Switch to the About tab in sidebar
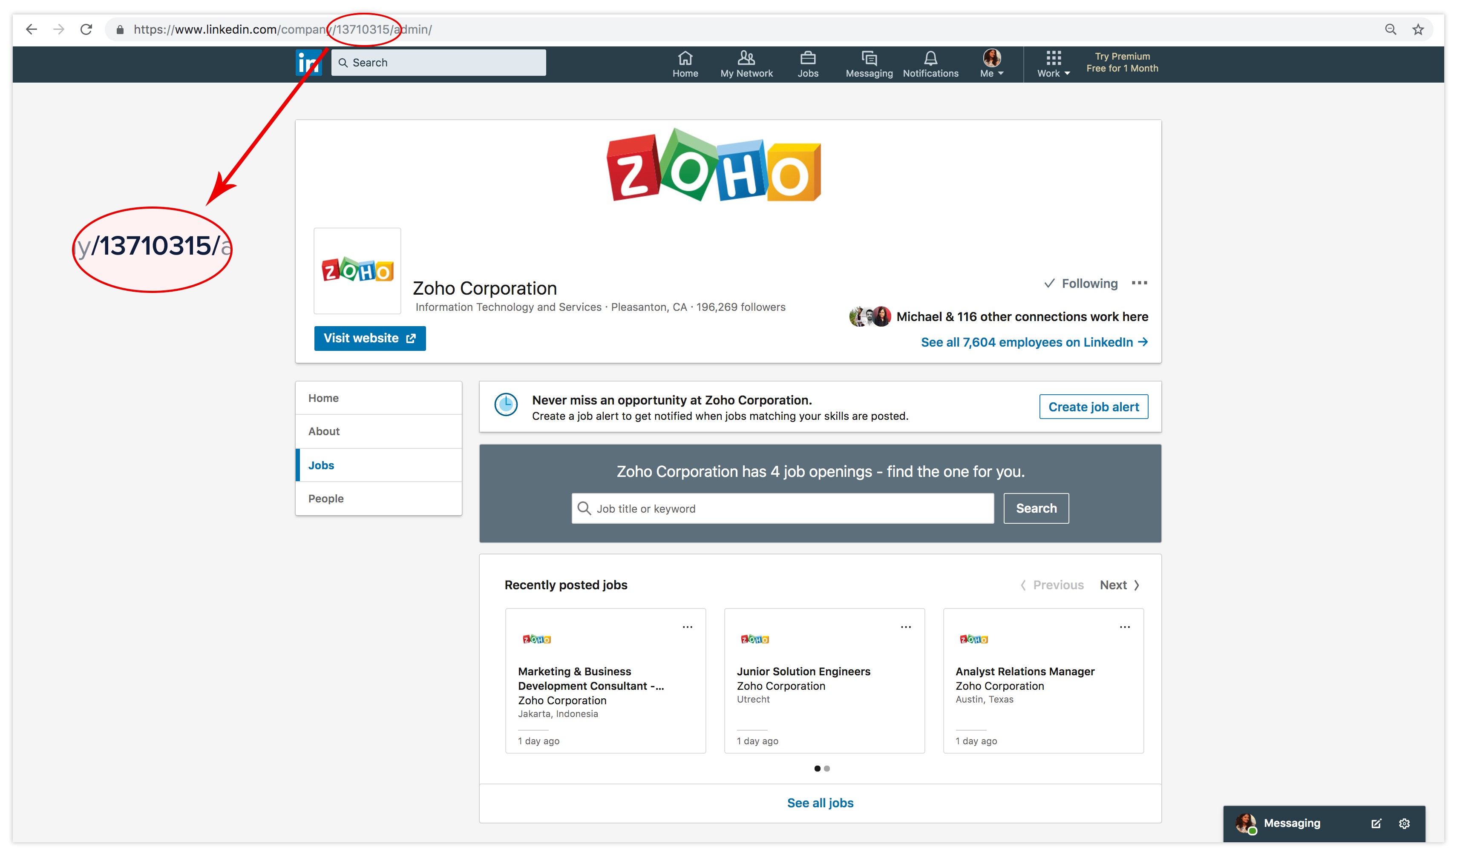Screen dimensions: 1457x855 tap(324, 431)
